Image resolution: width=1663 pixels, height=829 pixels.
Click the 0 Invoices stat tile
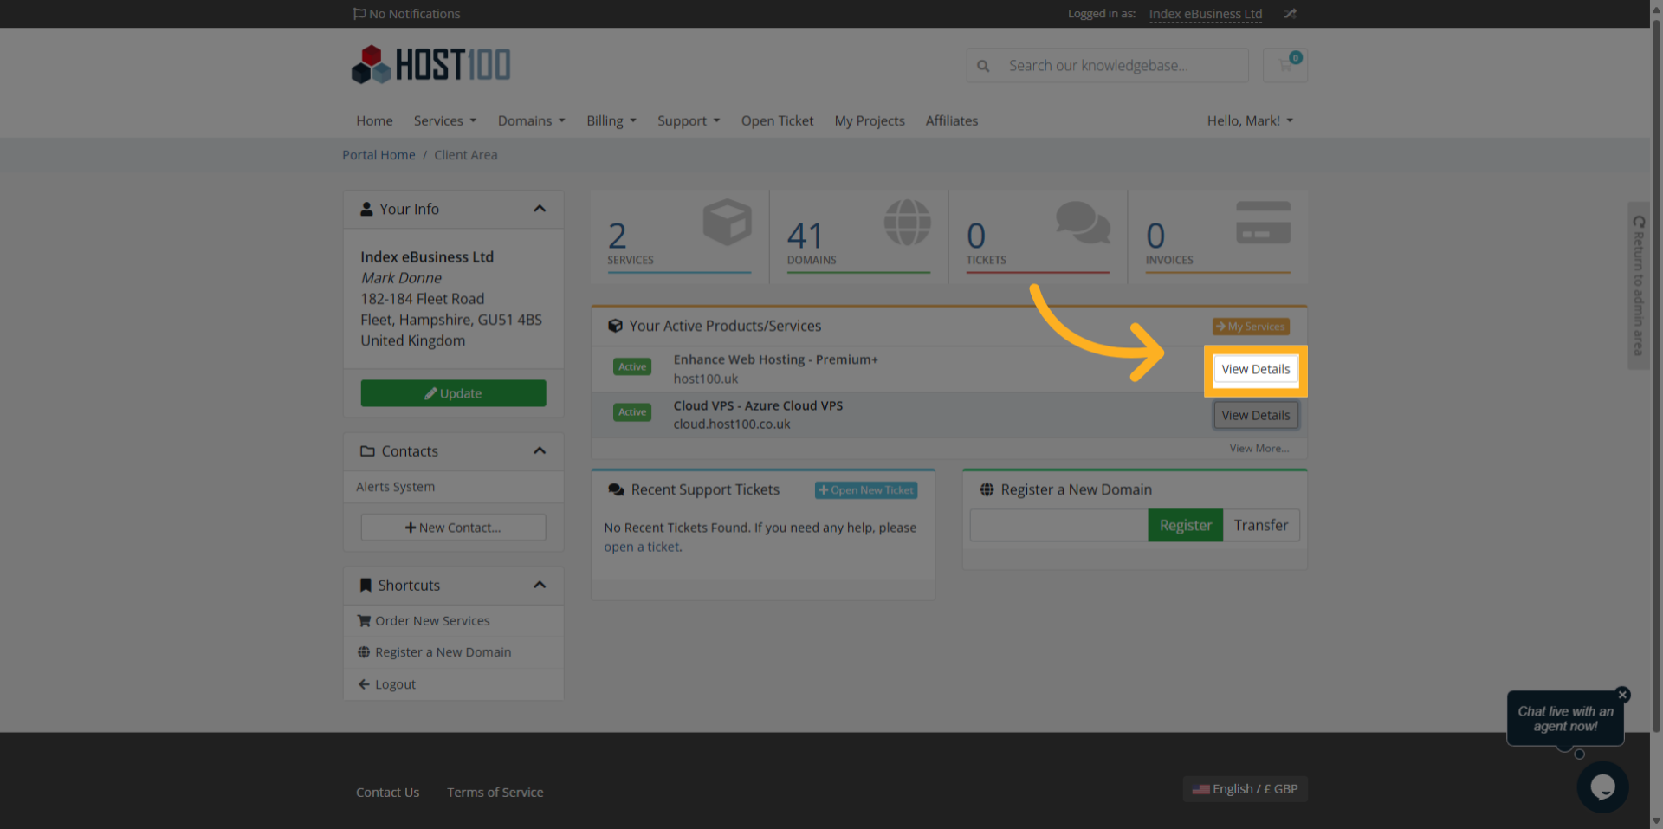[x=1218, y=236]
